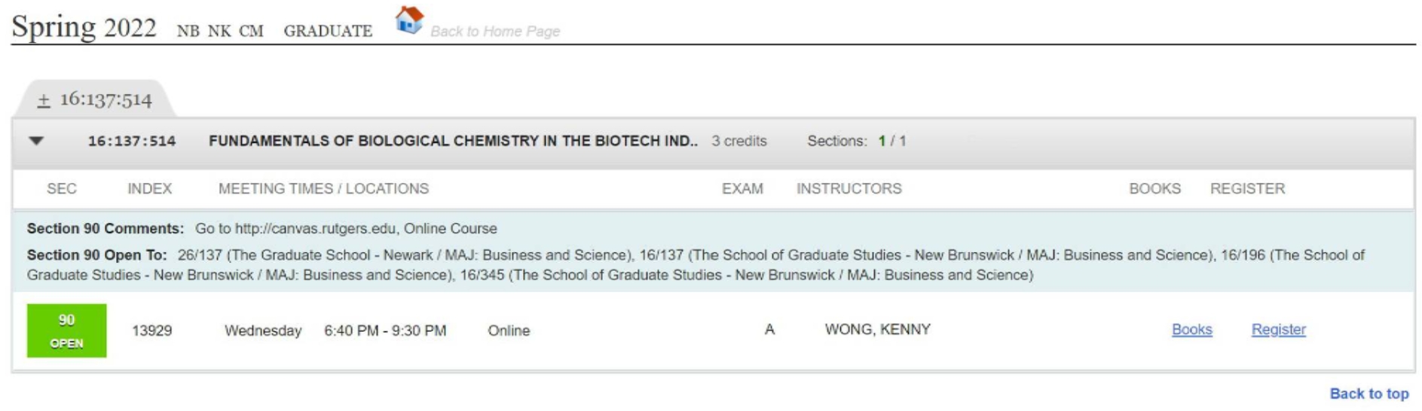Click the INSTRUCTORS column header
Viewport: 1422px width, 411px height.
click(849, 189)
